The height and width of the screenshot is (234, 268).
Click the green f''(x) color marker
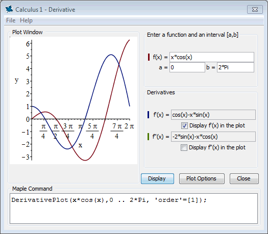click(148, 137)
